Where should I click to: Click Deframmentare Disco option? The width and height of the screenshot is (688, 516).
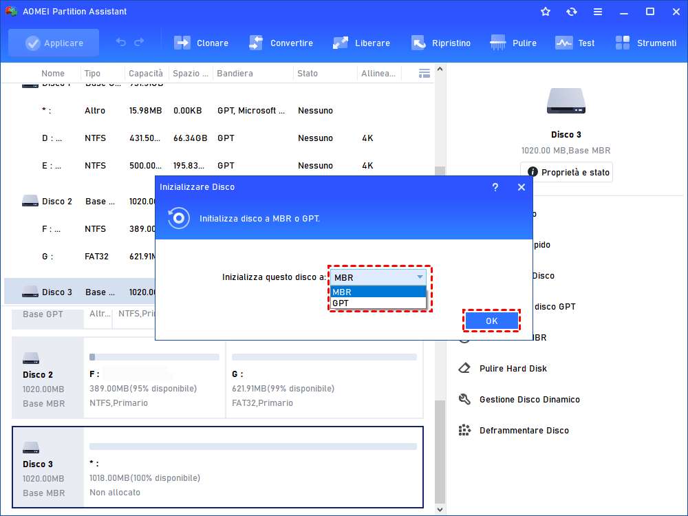[524, 431]
